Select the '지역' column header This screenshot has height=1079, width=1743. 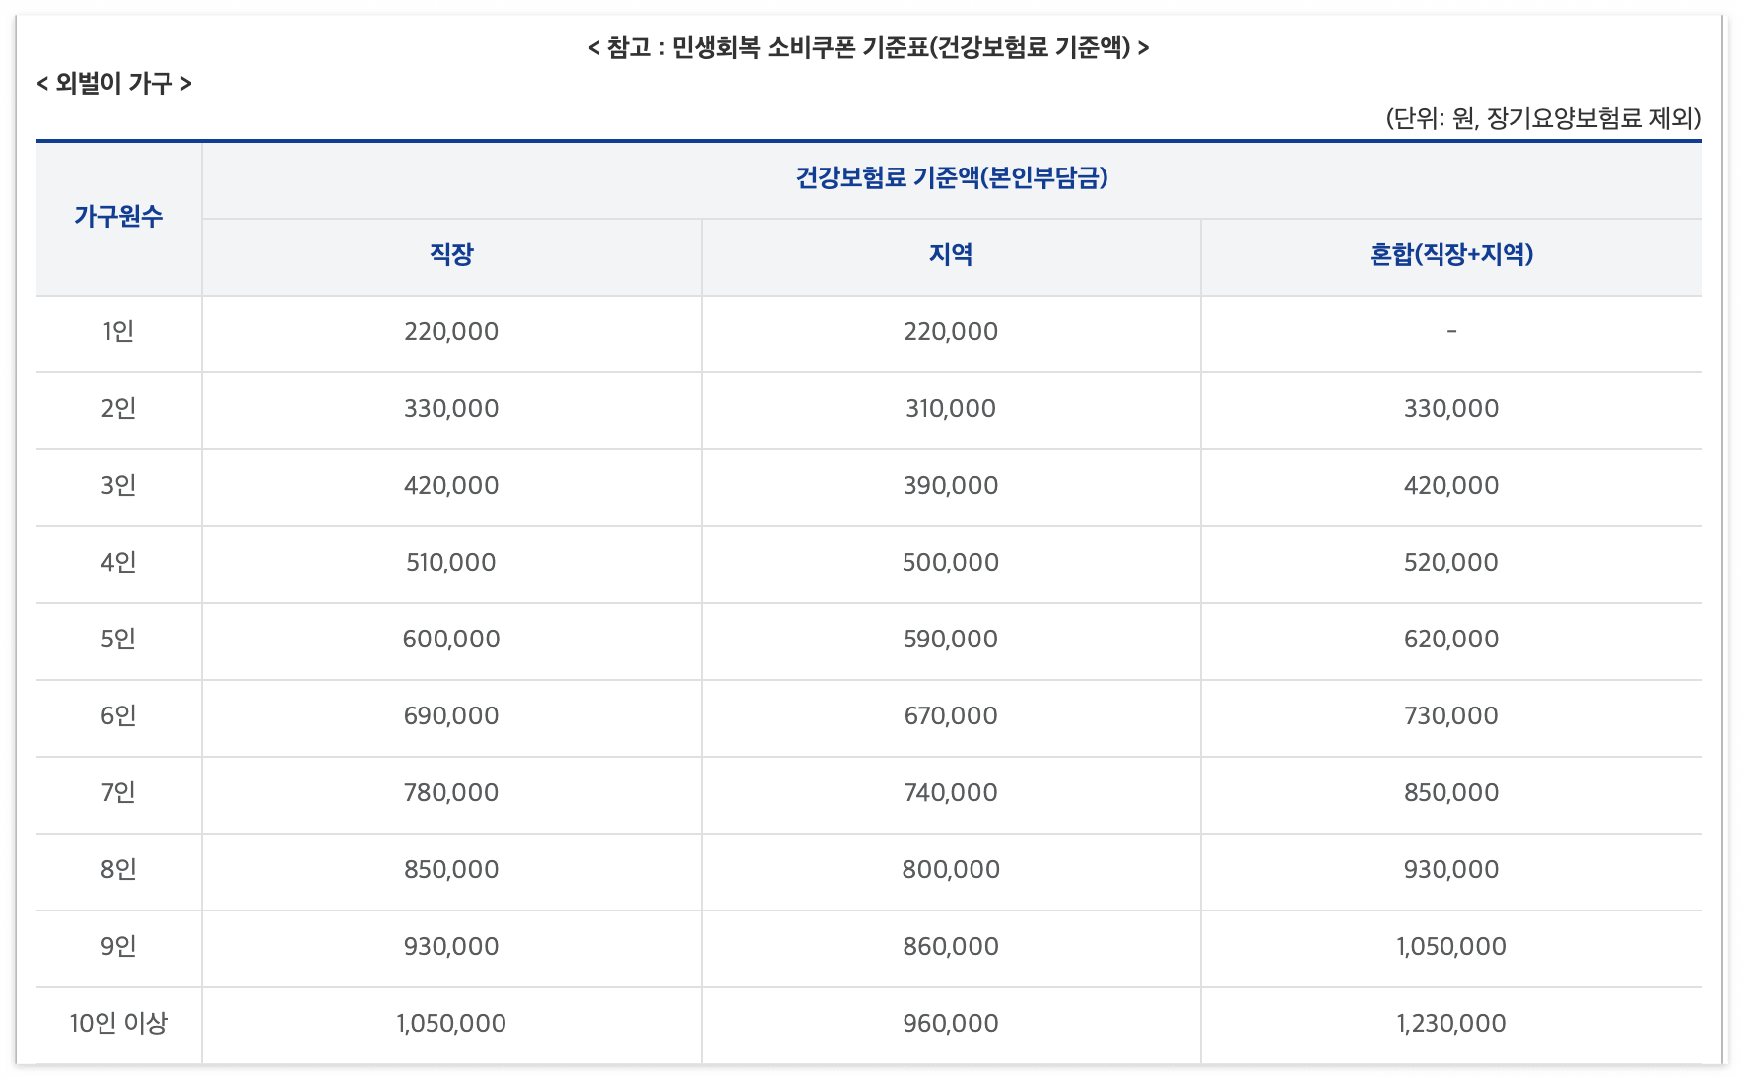(949, 254)
